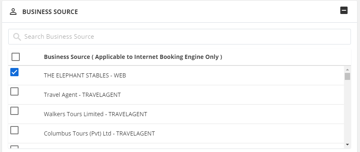Click the Business Source column header text
The image size is (360, 152).
(x=133, y=57)
